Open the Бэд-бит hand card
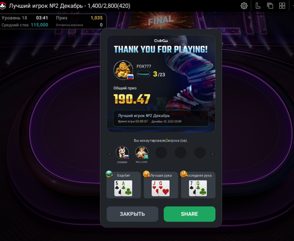This screenshot has width=294, height=241. tap(123, 185)
